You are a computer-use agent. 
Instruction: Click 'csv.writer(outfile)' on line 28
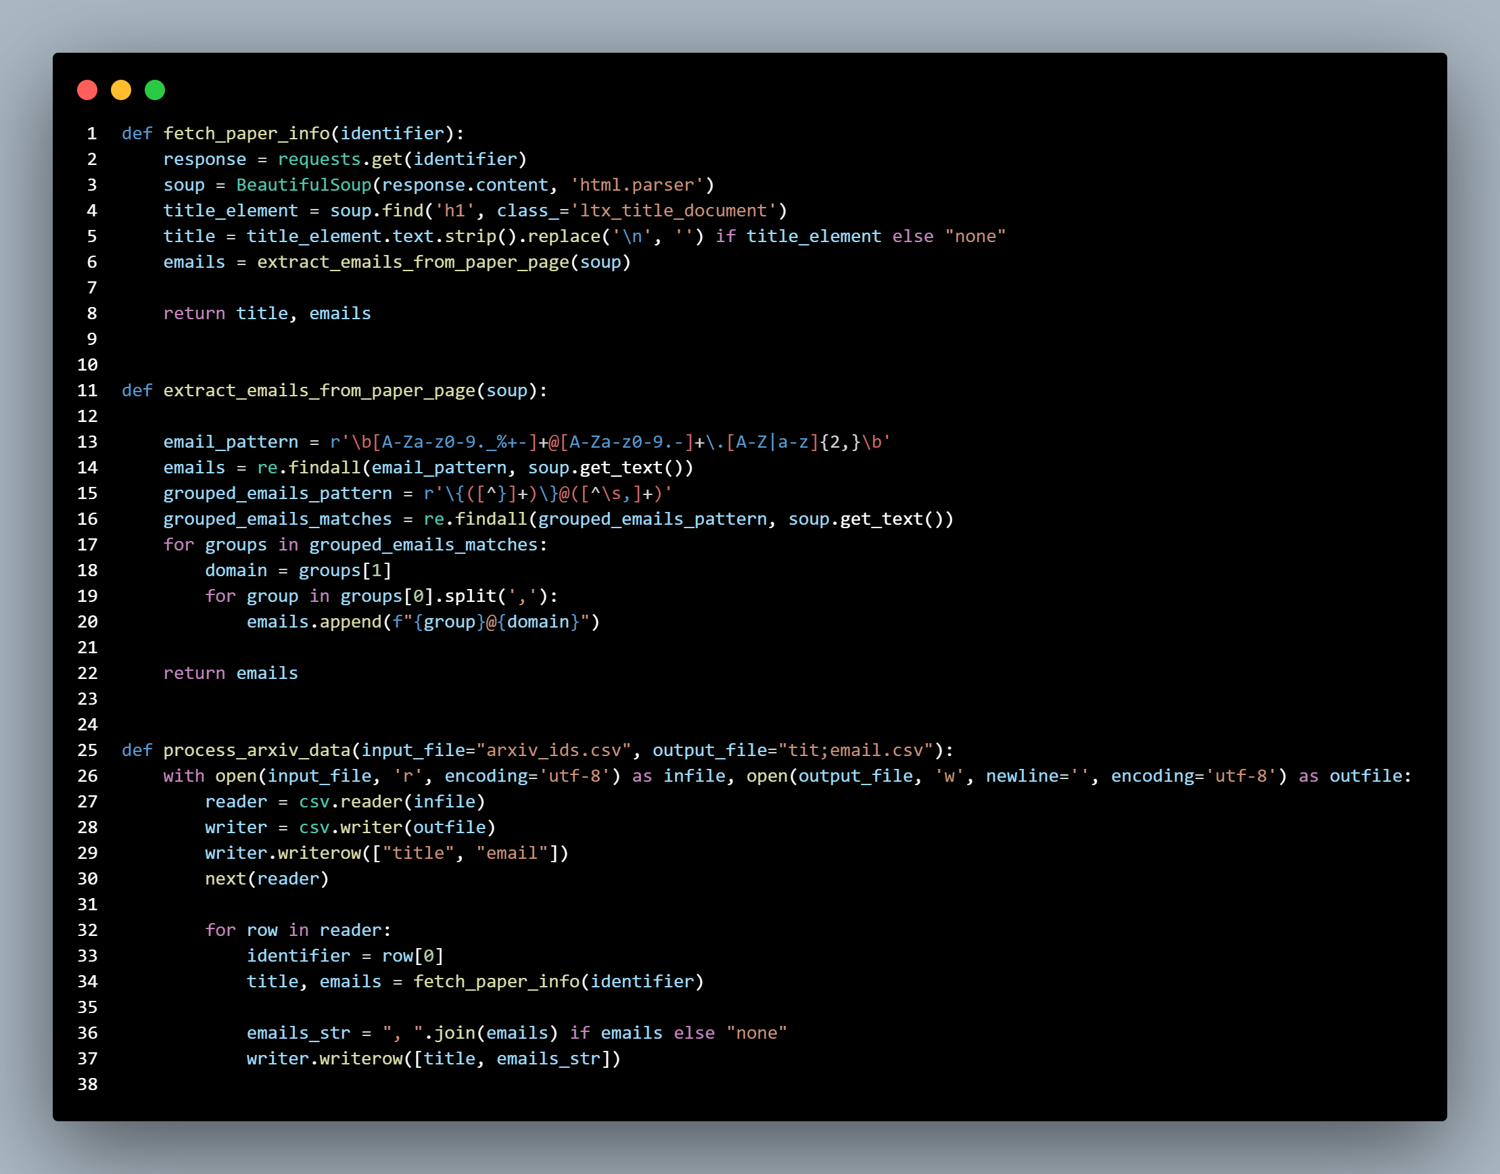(398, 828)
